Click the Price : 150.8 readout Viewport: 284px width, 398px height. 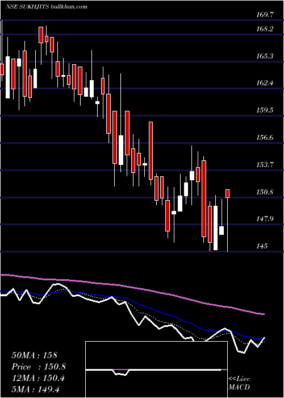click(x=39, y=367)
